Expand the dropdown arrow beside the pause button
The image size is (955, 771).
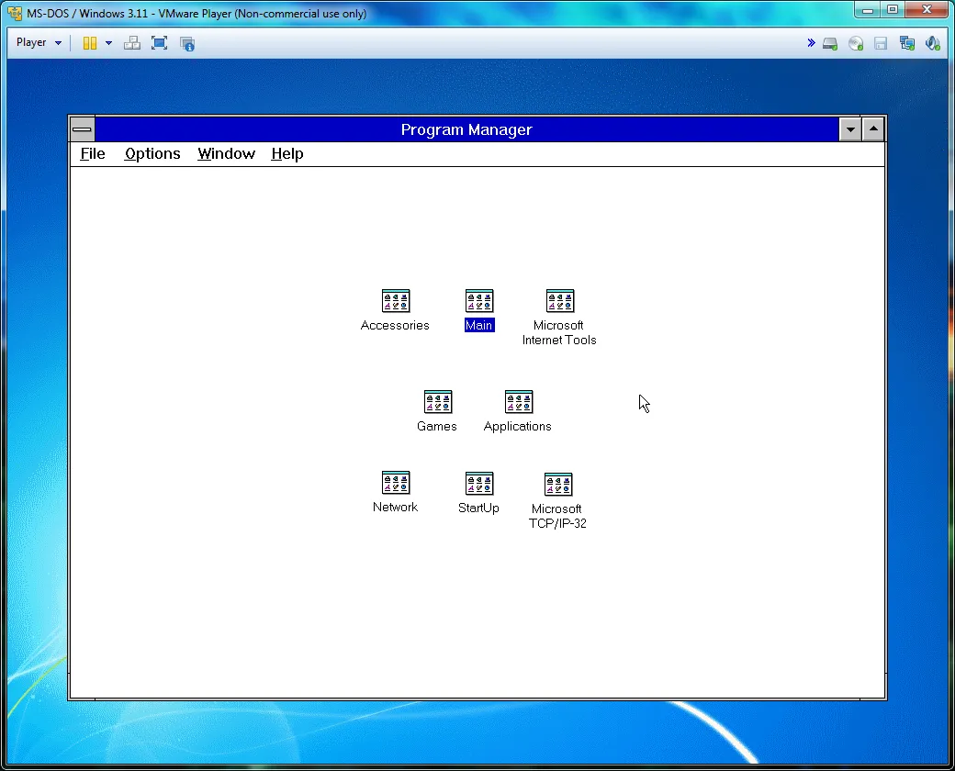109,42
